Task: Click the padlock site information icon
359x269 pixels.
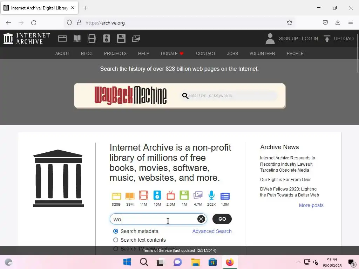Action: pyautogui.click(x=79, y=22)
